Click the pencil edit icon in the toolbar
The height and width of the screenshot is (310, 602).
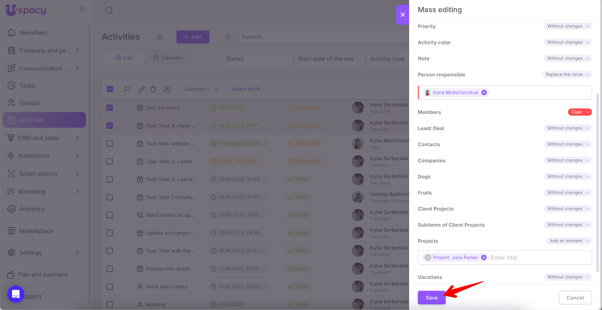[x=141, y=89]
